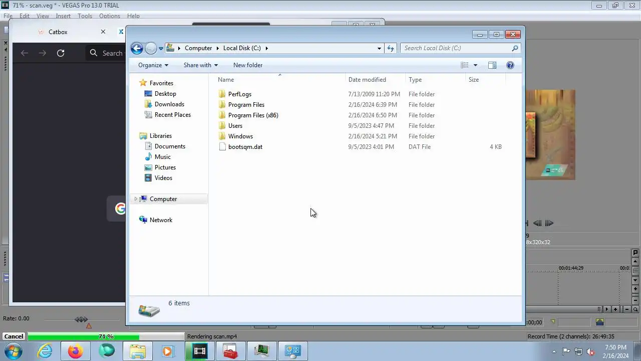This screenshot has width=641, height=361.
Task: Open the Organize menu
Action: (153, 65)
